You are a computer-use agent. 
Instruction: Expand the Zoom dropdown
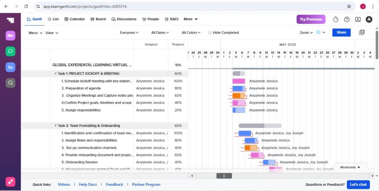(306, 33)
